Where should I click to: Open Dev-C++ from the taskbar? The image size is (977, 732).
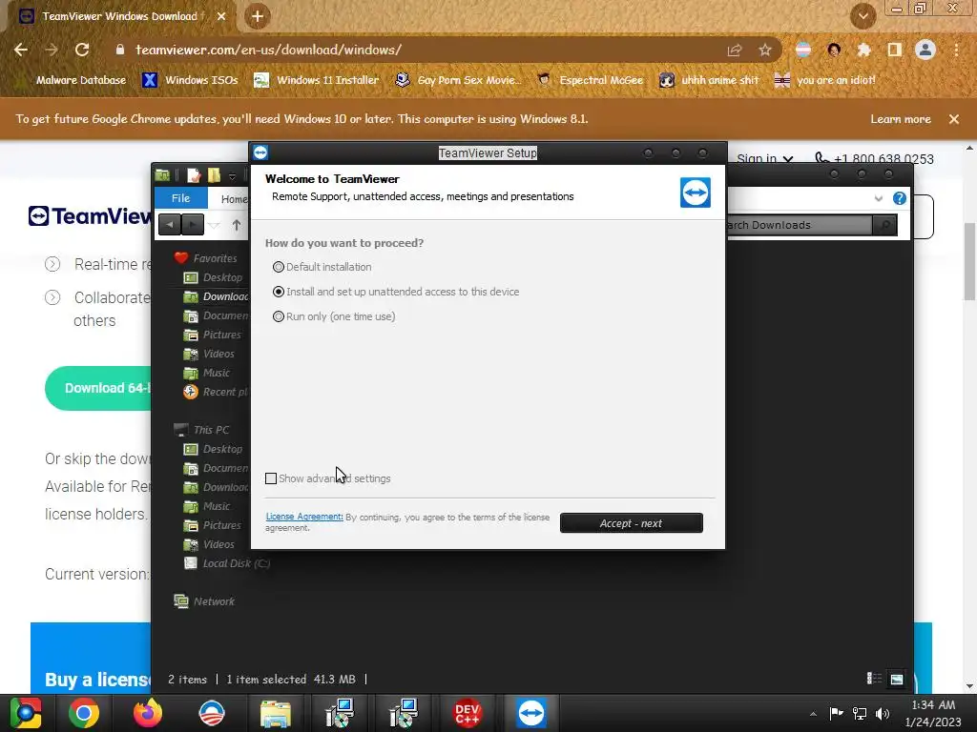pyautogui.click(x=467, y=713)
